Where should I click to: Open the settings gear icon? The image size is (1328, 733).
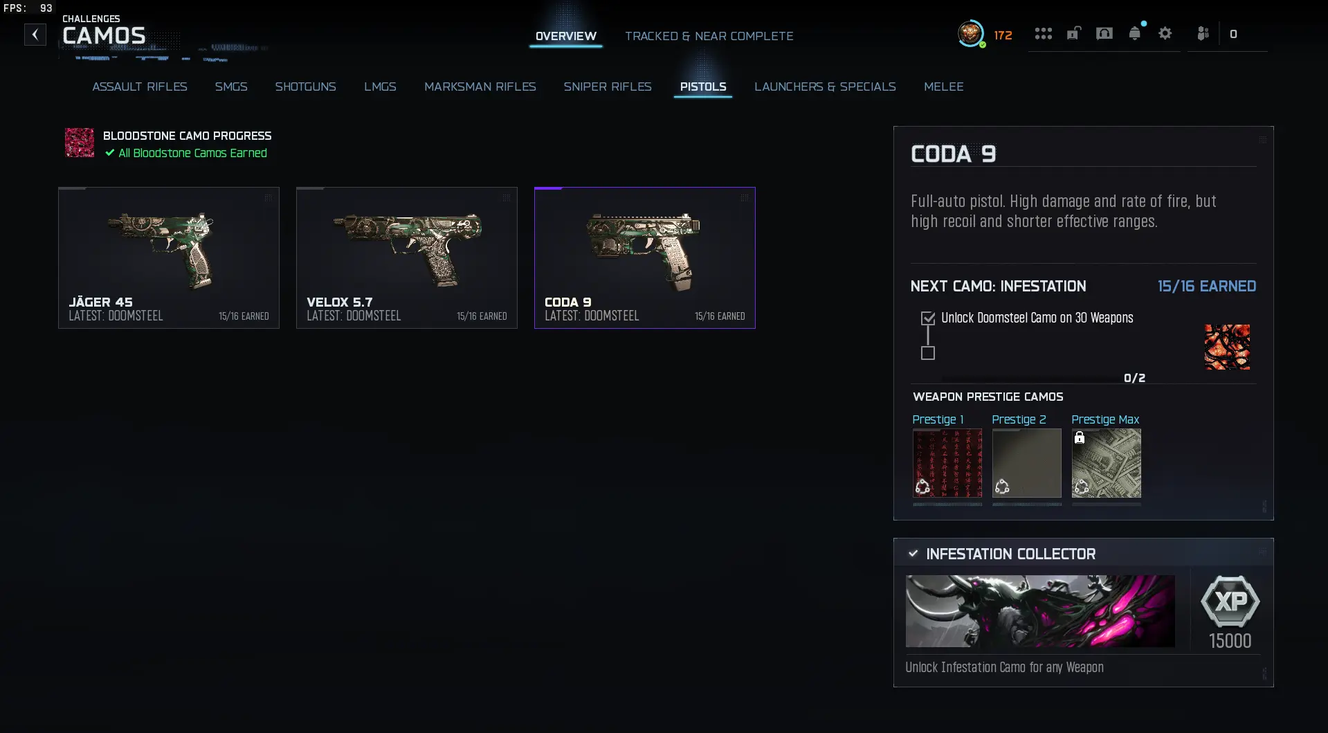(x=1165, y=33)
